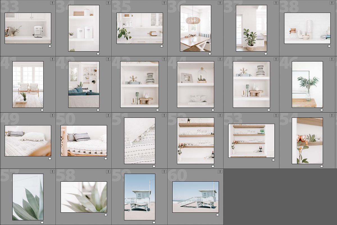
Task: Click the color label swatch under photo 53
Action: click(x=273, y=160)
